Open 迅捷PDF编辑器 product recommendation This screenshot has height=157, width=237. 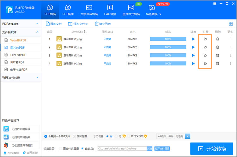click(21, 129)
